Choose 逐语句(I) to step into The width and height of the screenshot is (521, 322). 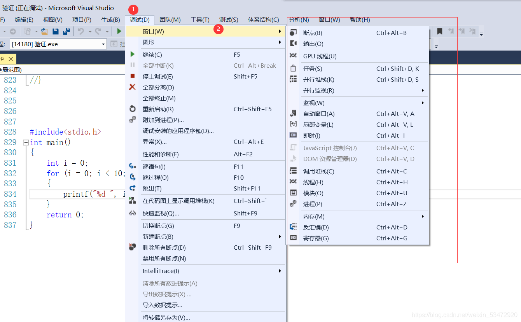(x=206, y=166)
